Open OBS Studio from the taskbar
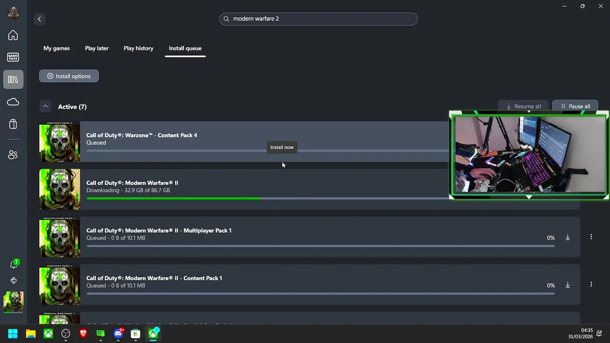 (x=66, y=334)
